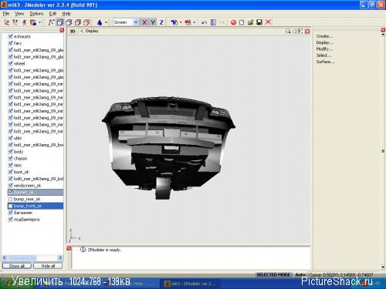Click the Show all button

point(17,266)
